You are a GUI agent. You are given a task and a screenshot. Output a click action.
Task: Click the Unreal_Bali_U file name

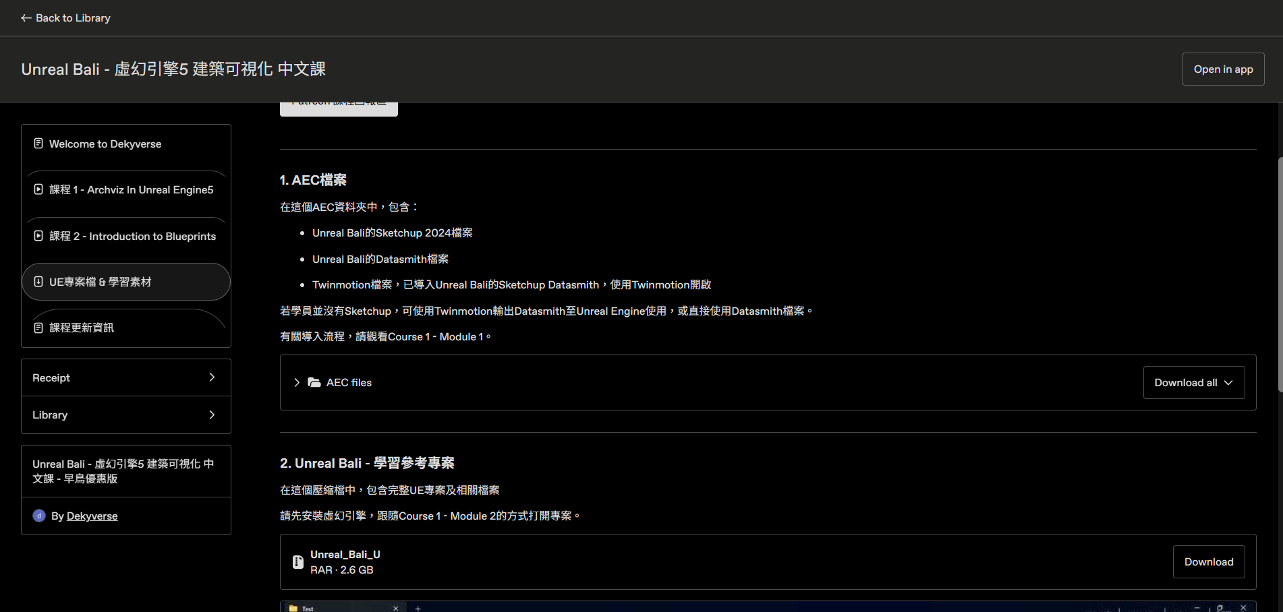click(345, 555)
